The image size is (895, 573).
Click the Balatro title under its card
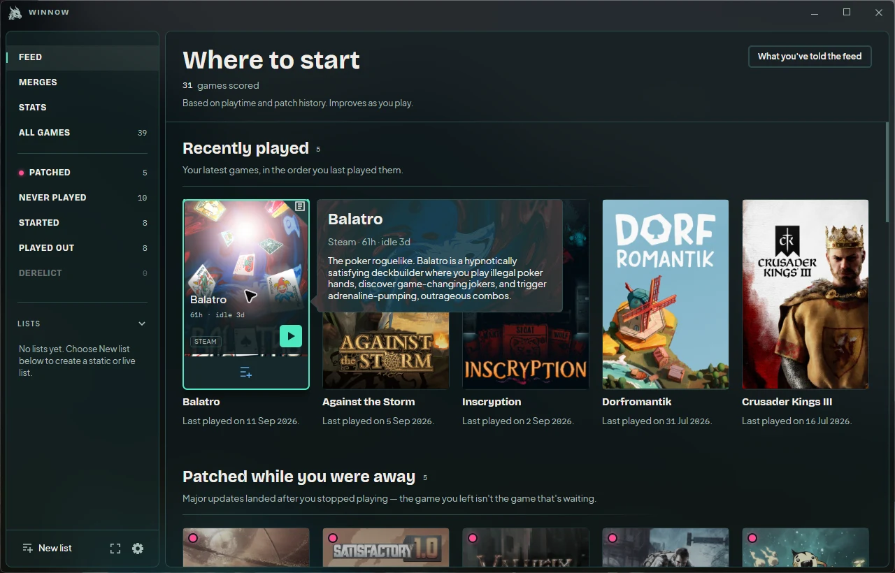(x=201, y=402)
